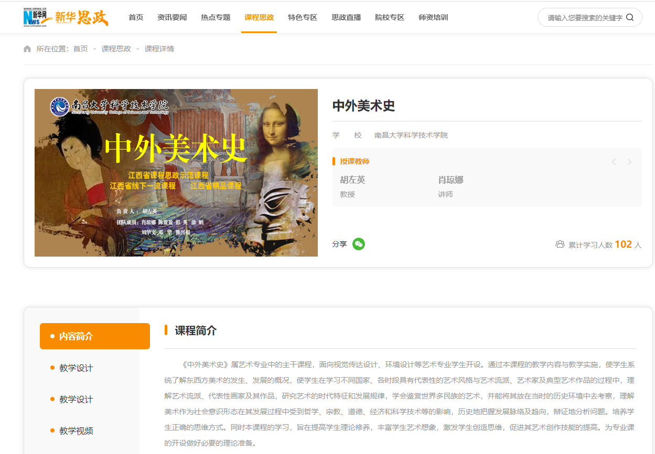Image resolution: width=655 pixels, height=454 pixels.
Task: Switch to the 教学视频 sidebar tab
Action: click(x=76, y=431)
